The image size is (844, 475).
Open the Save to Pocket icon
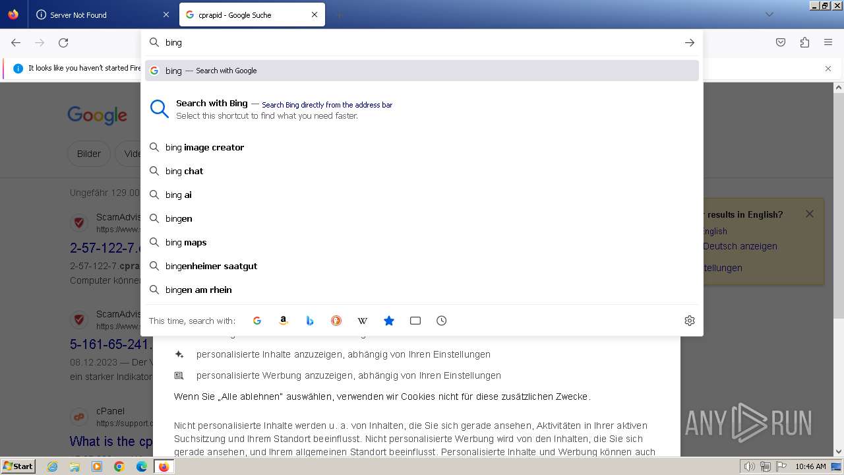click(x=781, y=42)
